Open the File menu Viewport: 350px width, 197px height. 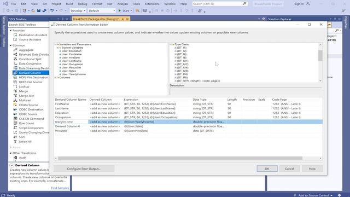point(13,4)
